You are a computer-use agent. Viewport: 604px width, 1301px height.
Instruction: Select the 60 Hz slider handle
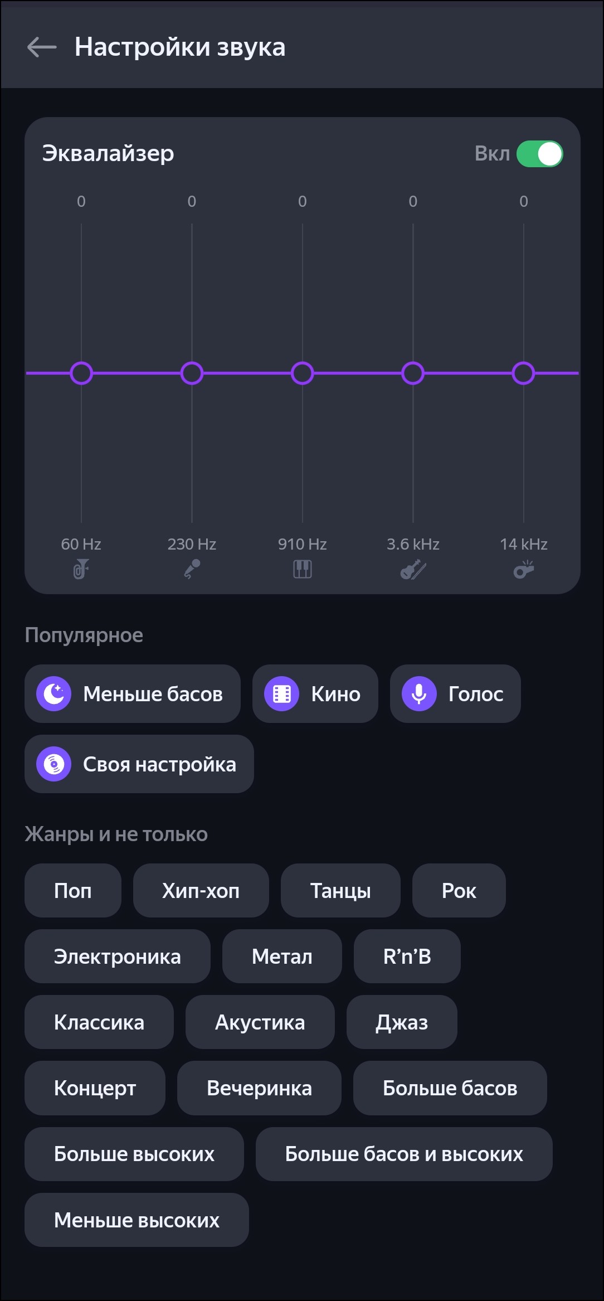81,373
